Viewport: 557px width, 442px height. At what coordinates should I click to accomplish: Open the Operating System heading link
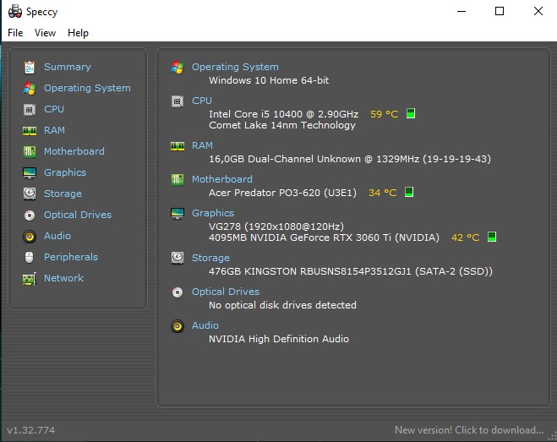tap(234, 67)
